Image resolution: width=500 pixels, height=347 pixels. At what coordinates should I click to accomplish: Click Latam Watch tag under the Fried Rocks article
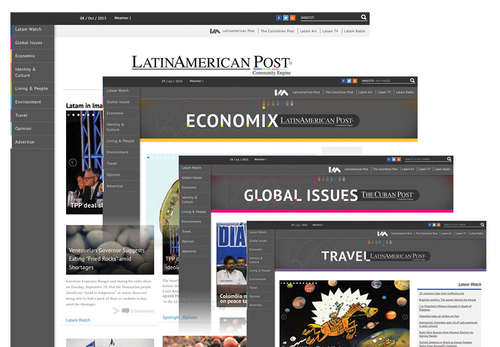click(x=78, y=320)
